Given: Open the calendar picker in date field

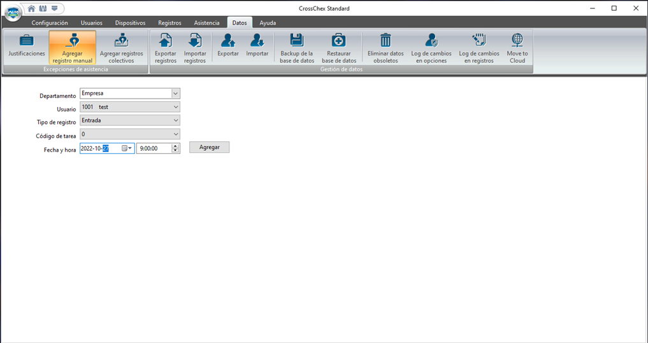Looking at the screenshot, I should coord(127,149).
